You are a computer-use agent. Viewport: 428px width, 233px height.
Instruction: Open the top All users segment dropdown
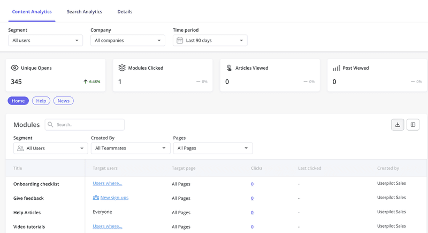click(45, 41)
